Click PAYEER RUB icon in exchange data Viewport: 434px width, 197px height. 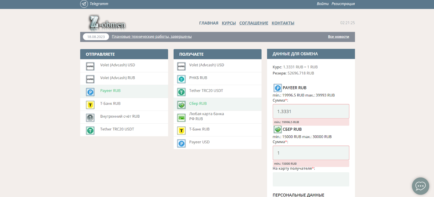click(x=277, y=88)
